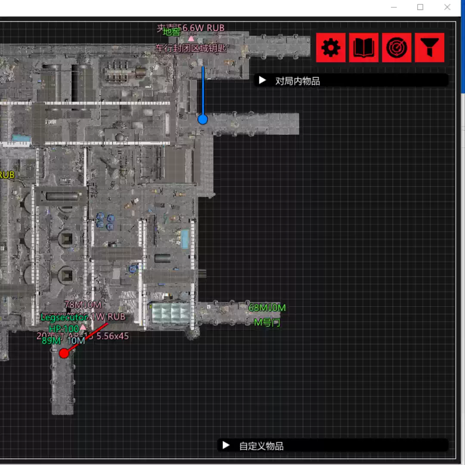Click the arrow on the 对局内物品 header
The image size is (465, 465).
[x=262, y=80]
